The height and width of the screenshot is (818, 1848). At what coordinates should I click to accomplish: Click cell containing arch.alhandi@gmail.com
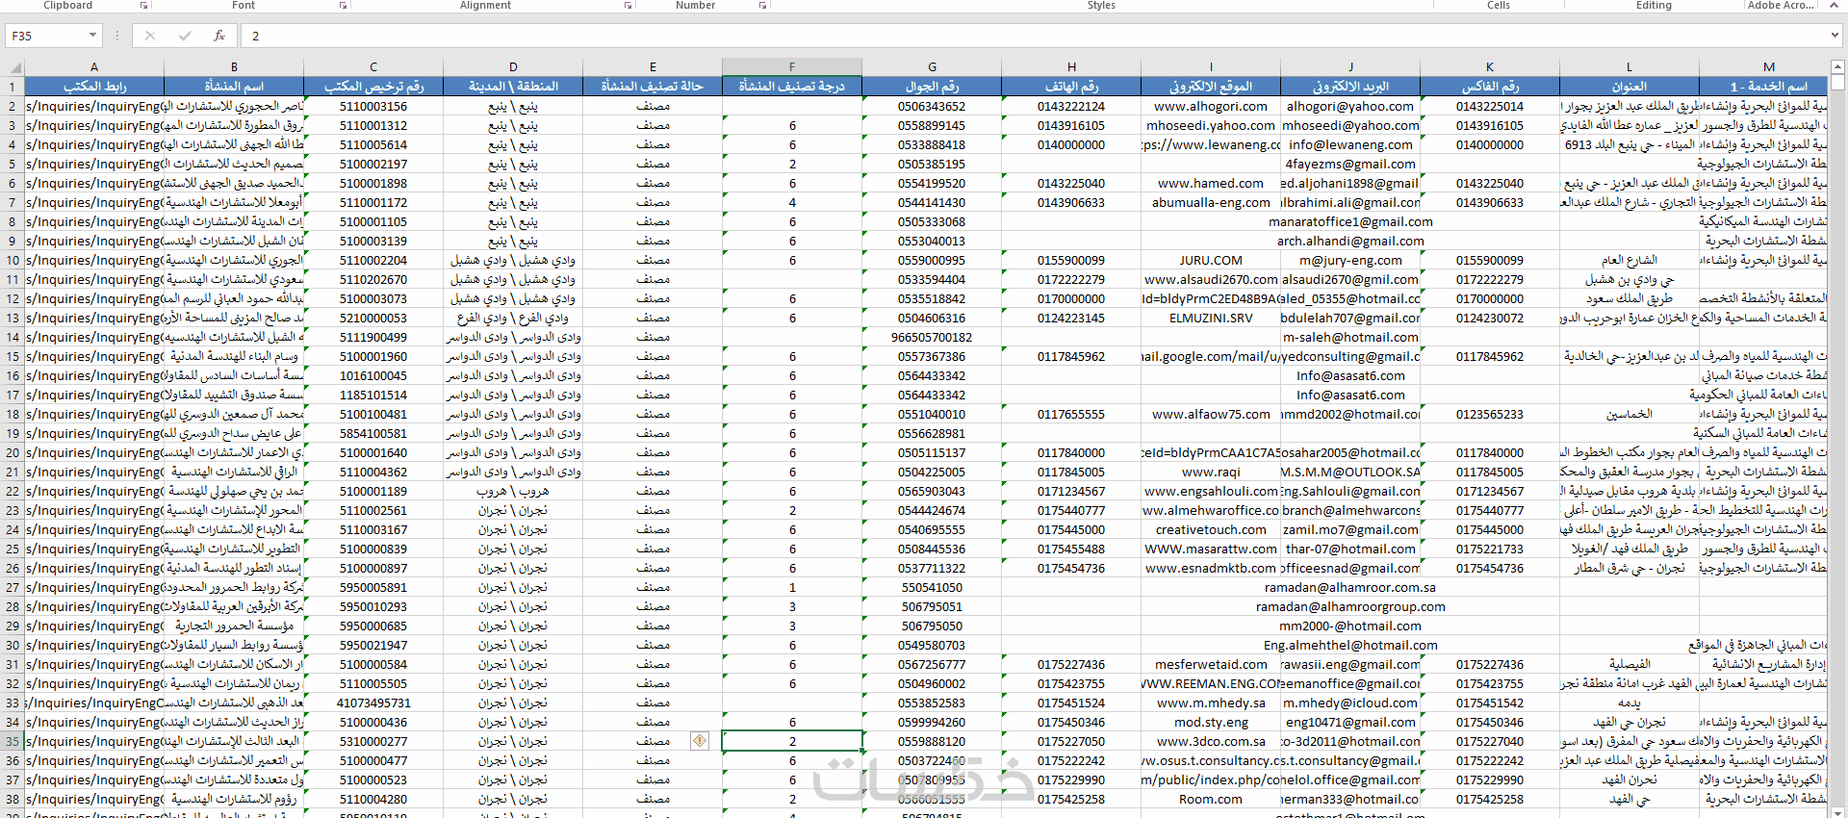coord(1350,241)
